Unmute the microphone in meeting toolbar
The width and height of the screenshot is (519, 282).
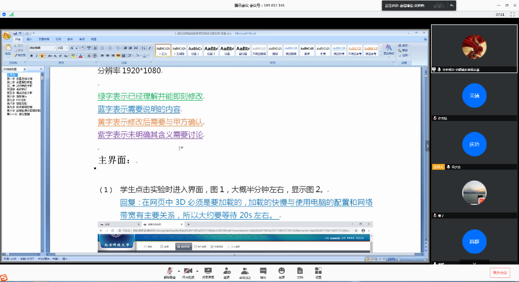pyautogui.click(x=169, y=272)
